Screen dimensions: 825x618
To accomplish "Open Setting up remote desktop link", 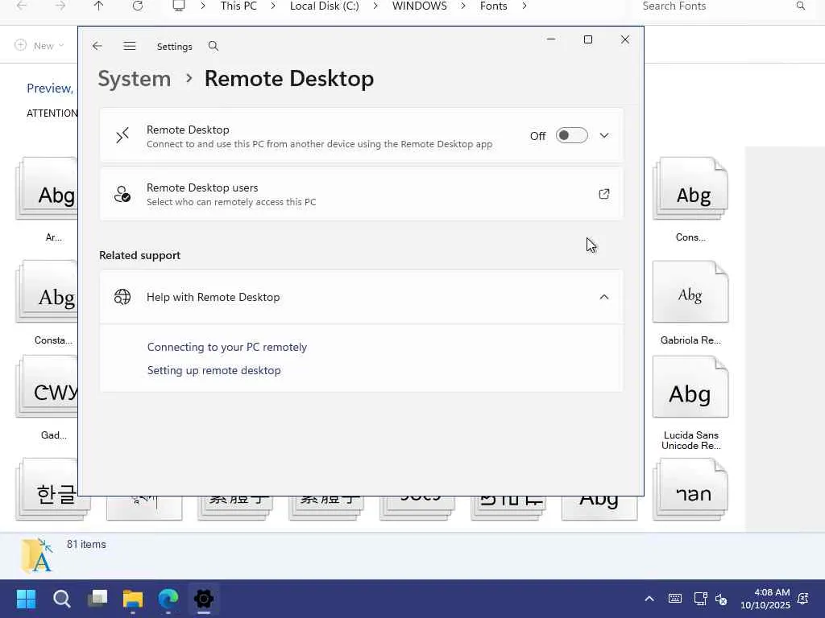I will pos(214,370).
